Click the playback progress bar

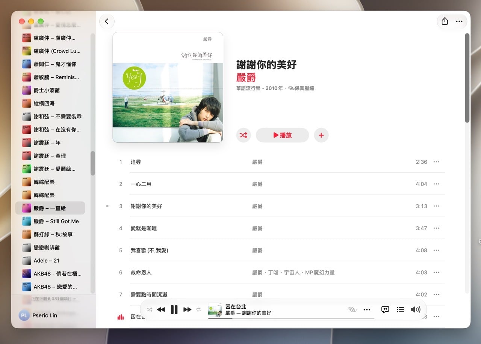tap(291, 318)
